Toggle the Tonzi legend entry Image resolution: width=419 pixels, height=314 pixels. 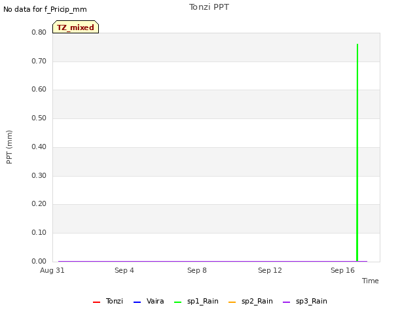(108, 301)
